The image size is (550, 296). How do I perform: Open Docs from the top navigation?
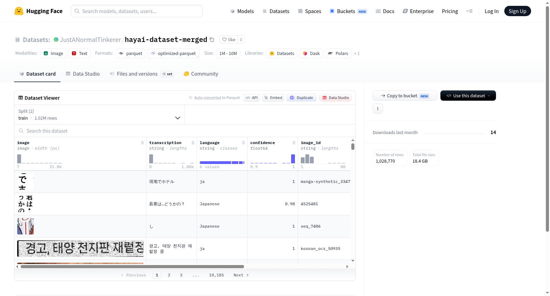(385, 11)
